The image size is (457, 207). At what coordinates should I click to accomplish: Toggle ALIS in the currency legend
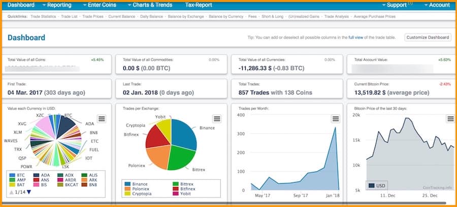click(x=89, y=175)
